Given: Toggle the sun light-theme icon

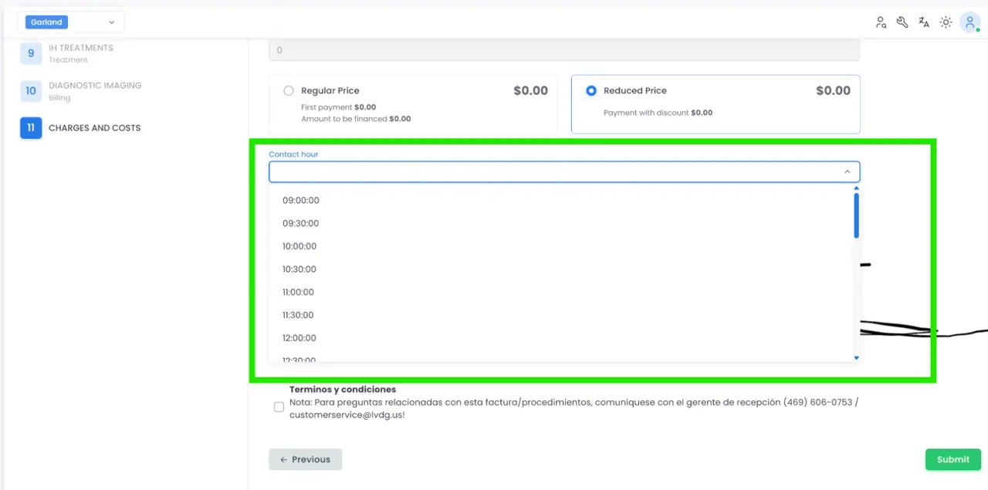Looking at the screenshot, I should [946, 22].
